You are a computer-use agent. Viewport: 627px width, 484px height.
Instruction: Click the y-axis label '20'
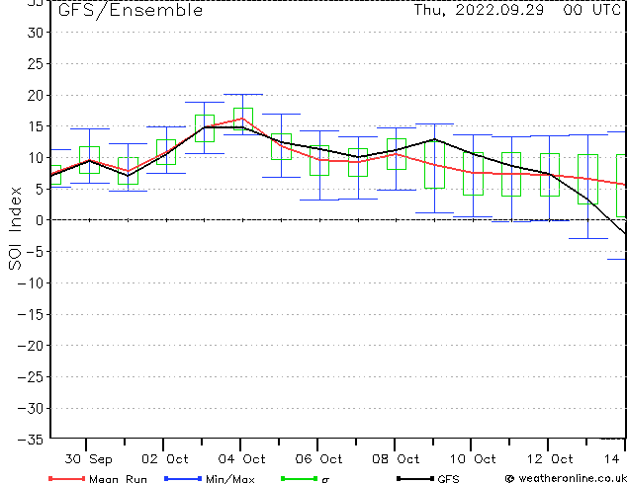[36, 95]
